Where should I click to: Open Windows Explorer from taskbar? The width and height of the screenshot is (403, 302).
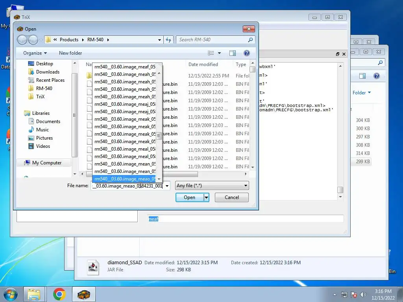[x=34, y=294]
